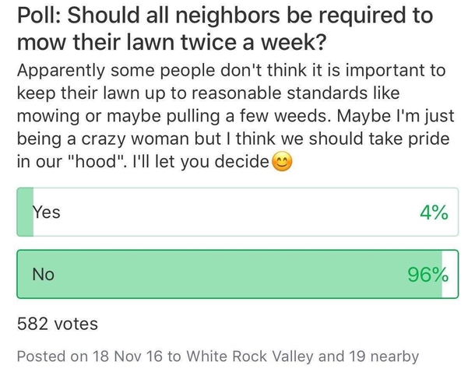Select the "No" poll option
This screenshot has height=372, width=475.
(237, 274)
